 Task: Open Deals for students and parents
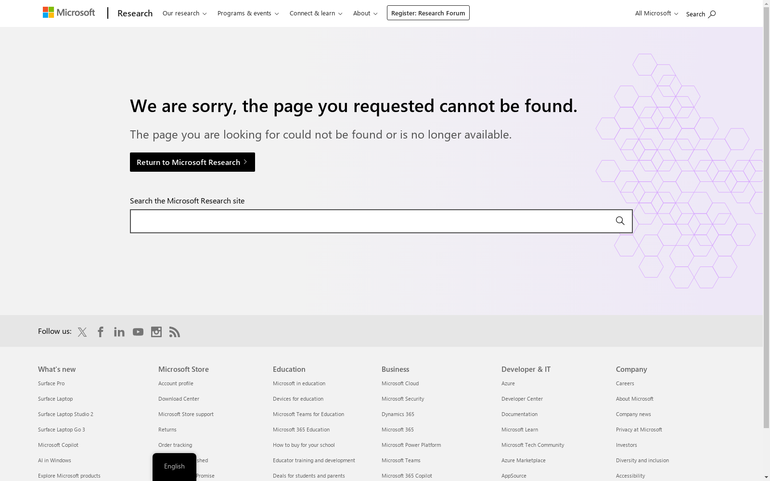[x=309, y=476]
